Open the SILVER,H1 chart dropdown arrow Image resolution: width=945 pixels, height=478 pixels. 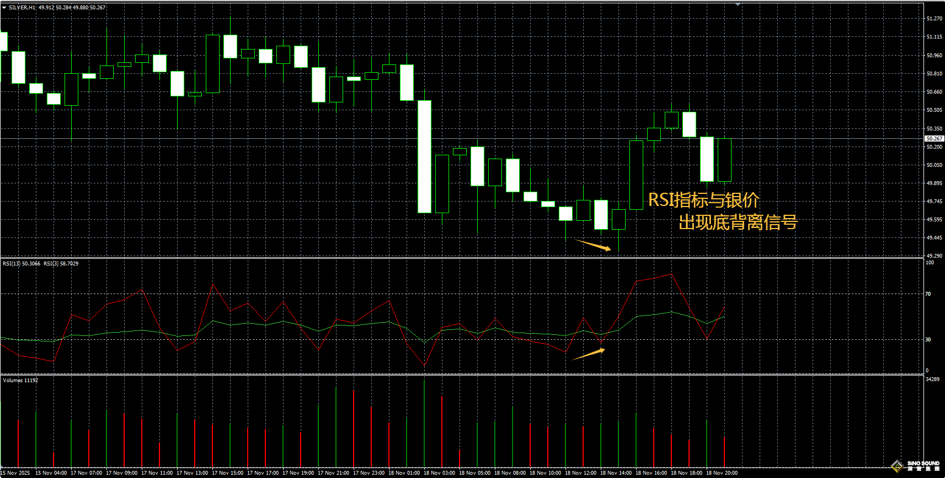click(4, 8)
